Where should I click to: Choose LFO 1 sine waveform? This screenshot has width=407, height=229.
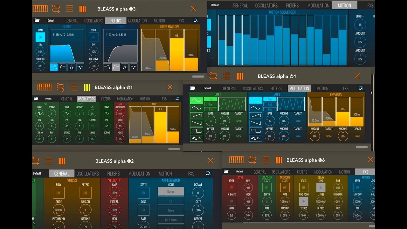coord(197,100)
